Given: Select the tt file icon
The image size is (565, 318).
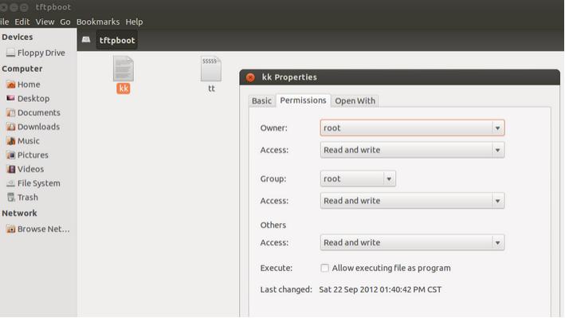Looking at the screenshot, I should coord(211,69).
